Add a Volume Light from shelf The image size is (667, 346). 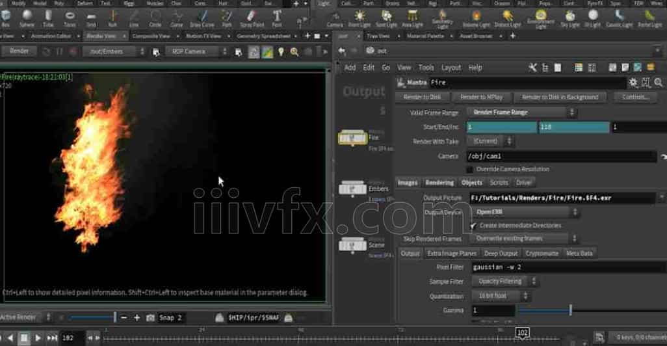pos(477,18)
